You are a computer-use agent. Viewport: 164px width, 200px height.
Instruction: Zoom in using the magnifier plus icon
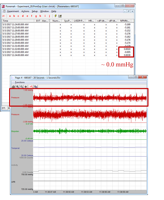17,87
